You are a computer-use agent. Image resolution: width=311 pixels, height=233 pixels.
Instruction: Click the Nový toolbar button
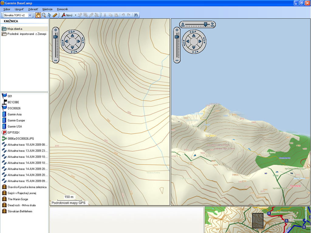click(67, 15)
